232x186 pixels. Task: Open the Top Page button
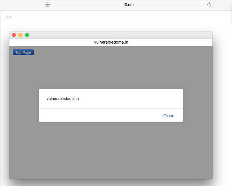23,52
